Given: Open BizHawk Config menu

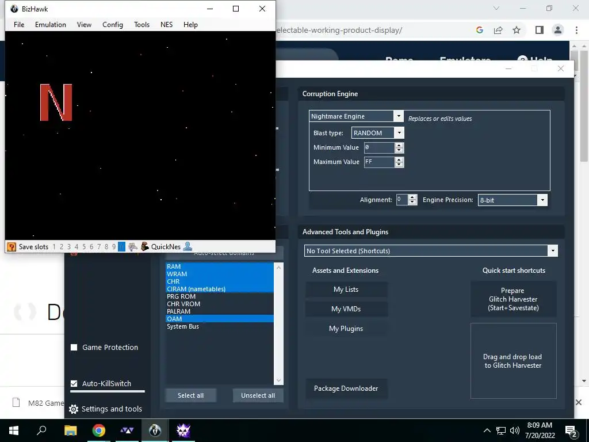Looking at the screenshot, I should (113, 24).
